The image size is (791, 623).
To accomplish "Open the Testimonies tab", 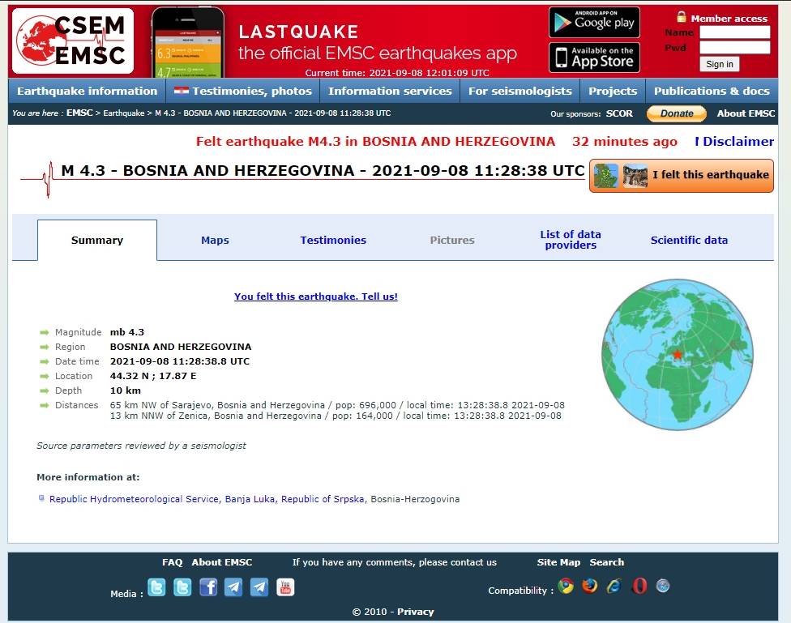I will click(333, 240).
